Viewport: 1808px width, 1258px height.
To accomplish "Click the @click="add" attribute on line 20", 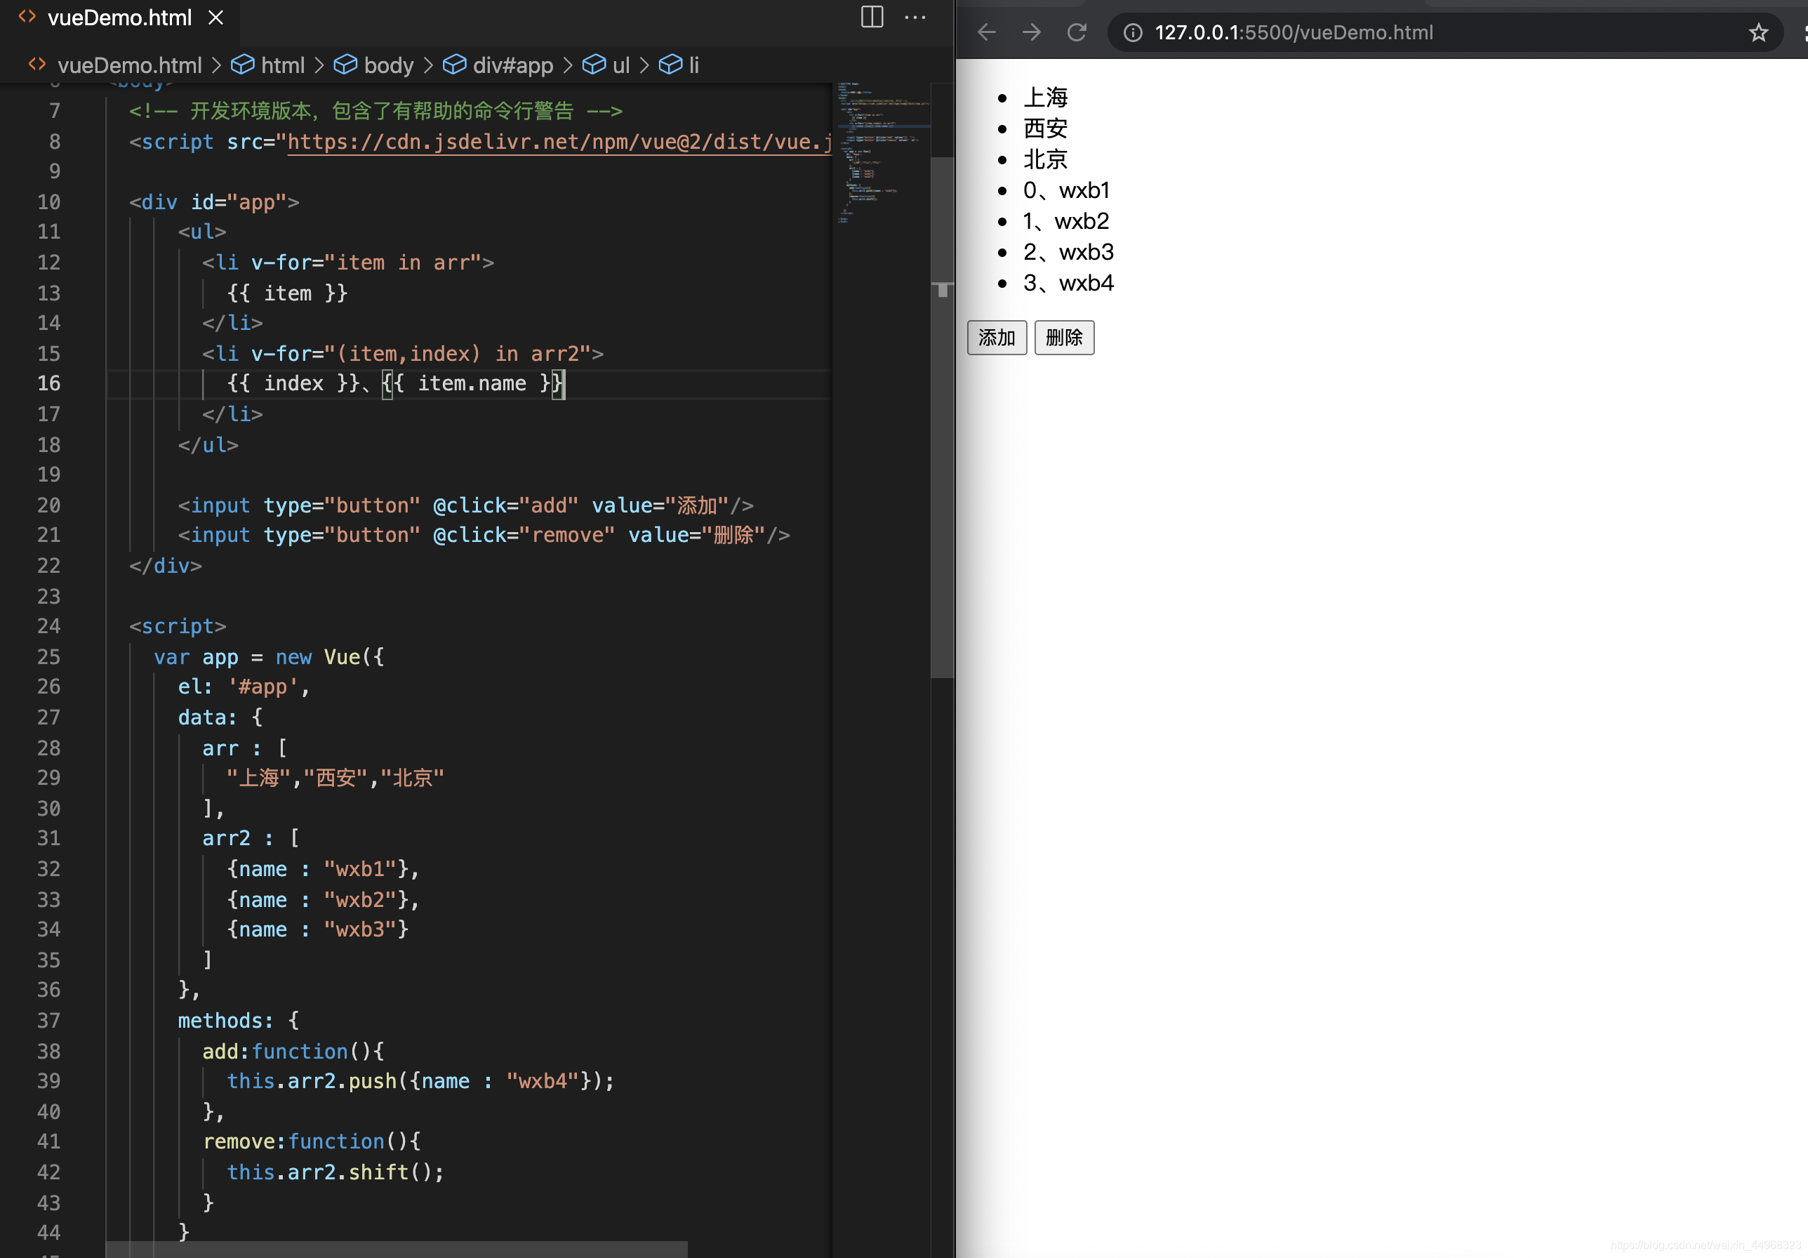I will click(506, 505).
